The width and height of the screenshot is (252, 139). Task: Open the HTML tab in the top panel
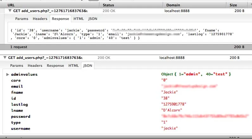79,19
